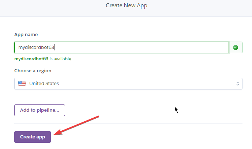This screenshot has width=252, height=149.
Task: Focus the App name input field
Action: click(x=139, y=47)
